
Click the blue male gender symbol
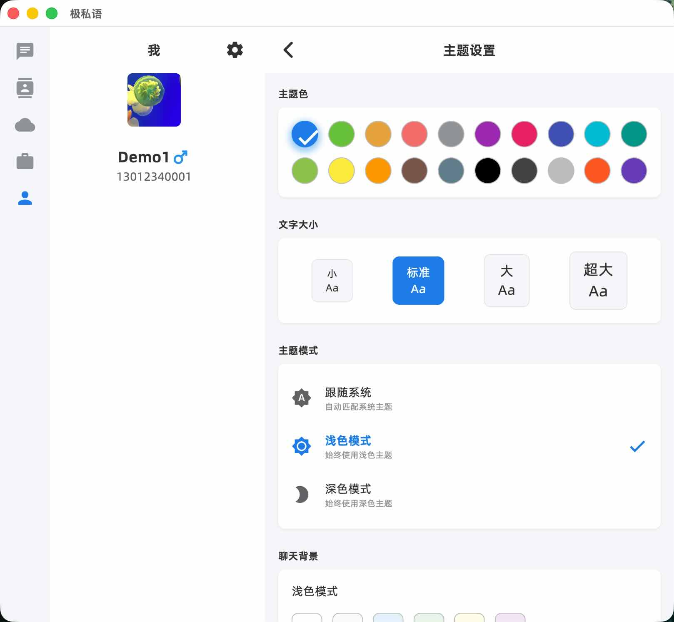(180, 157)
